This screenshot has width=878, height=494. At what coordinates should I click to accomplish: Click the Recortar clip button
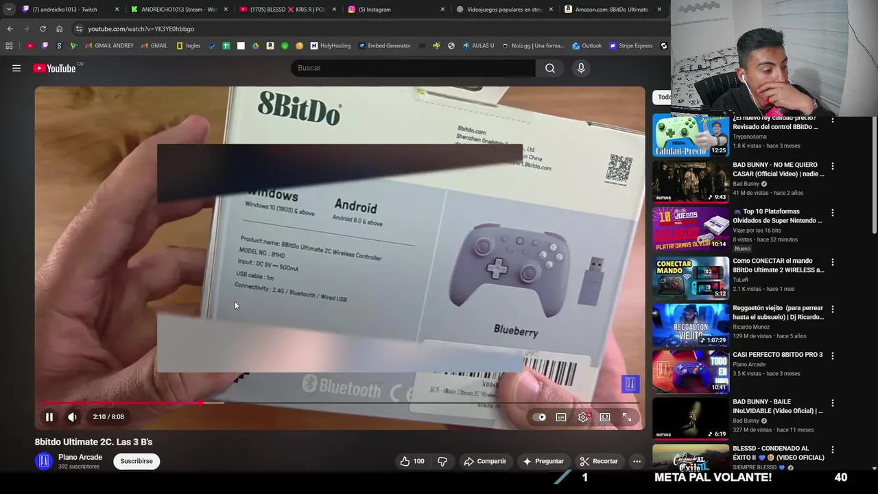(599, 461)
